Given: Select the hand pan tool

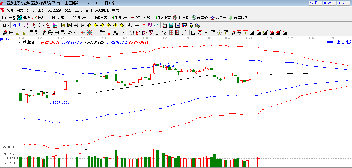Looking at the screenshot, I should (130, 25).
